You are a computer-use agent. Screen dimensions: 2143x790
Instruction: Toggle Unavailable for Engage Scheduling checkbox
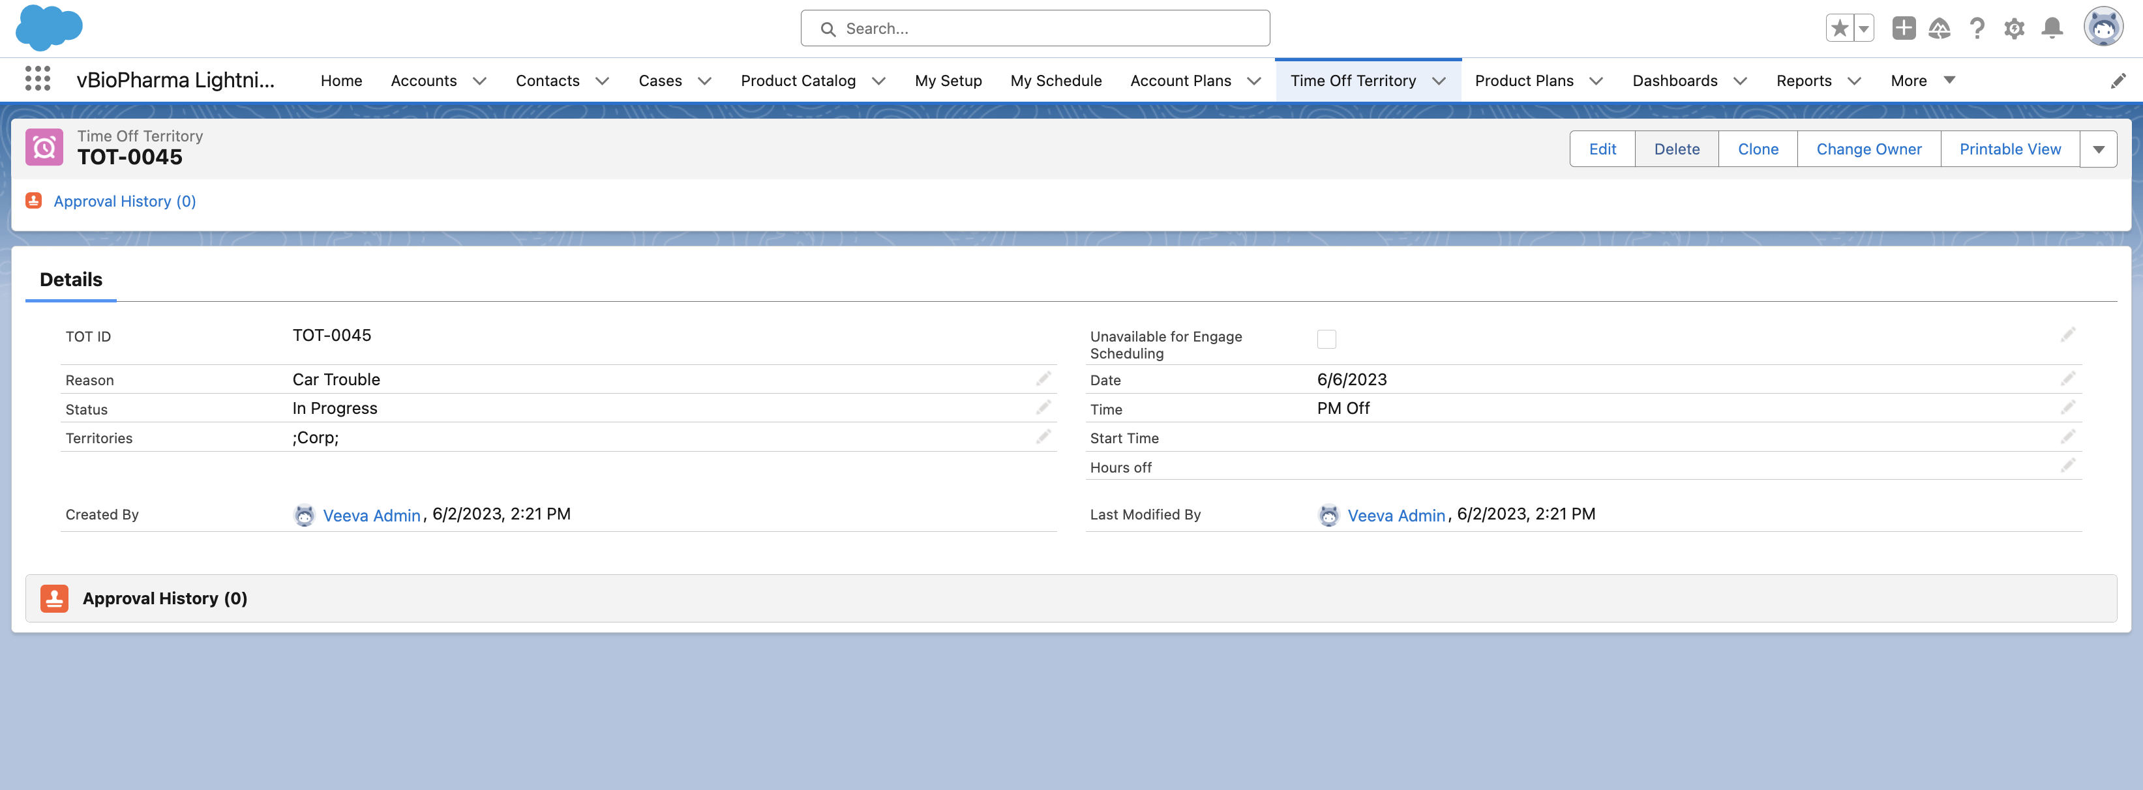(1326, 340)
